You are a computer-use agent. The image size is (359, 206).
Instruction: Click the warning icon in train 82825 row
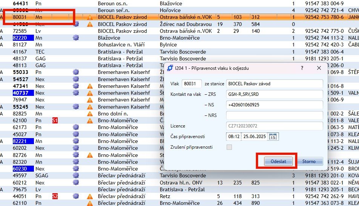90,114
